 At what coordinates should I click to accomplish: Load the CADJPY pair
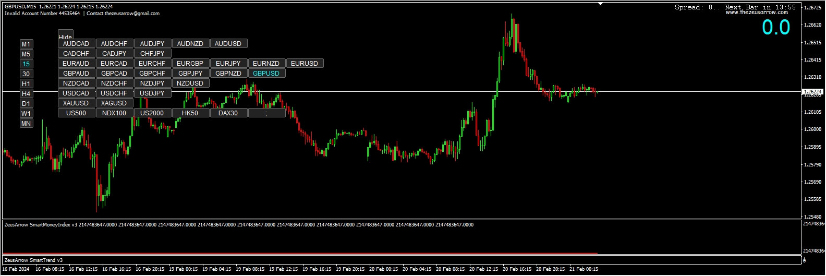[114, 54]
